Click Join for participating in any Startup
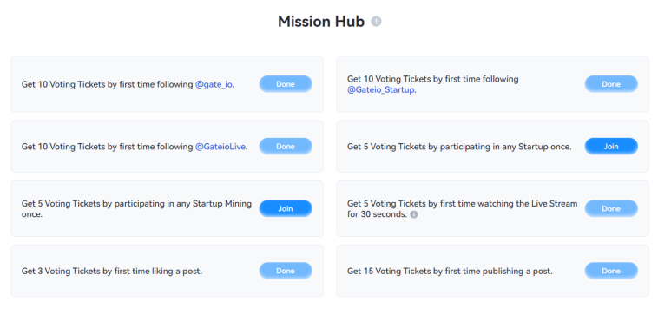This screenshot has height=315, width=671. click(611, 147)
